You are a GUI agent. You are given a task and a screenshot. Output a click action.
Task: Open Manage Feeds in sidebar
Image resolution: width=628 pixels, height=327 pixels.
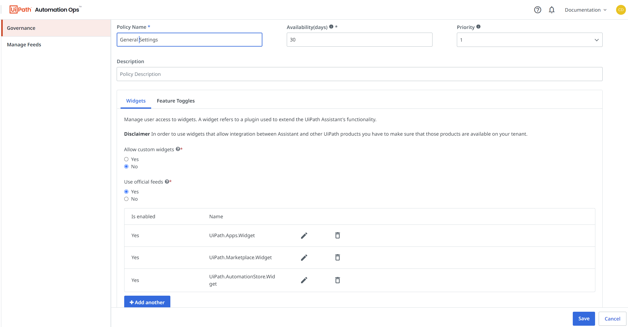24,45
